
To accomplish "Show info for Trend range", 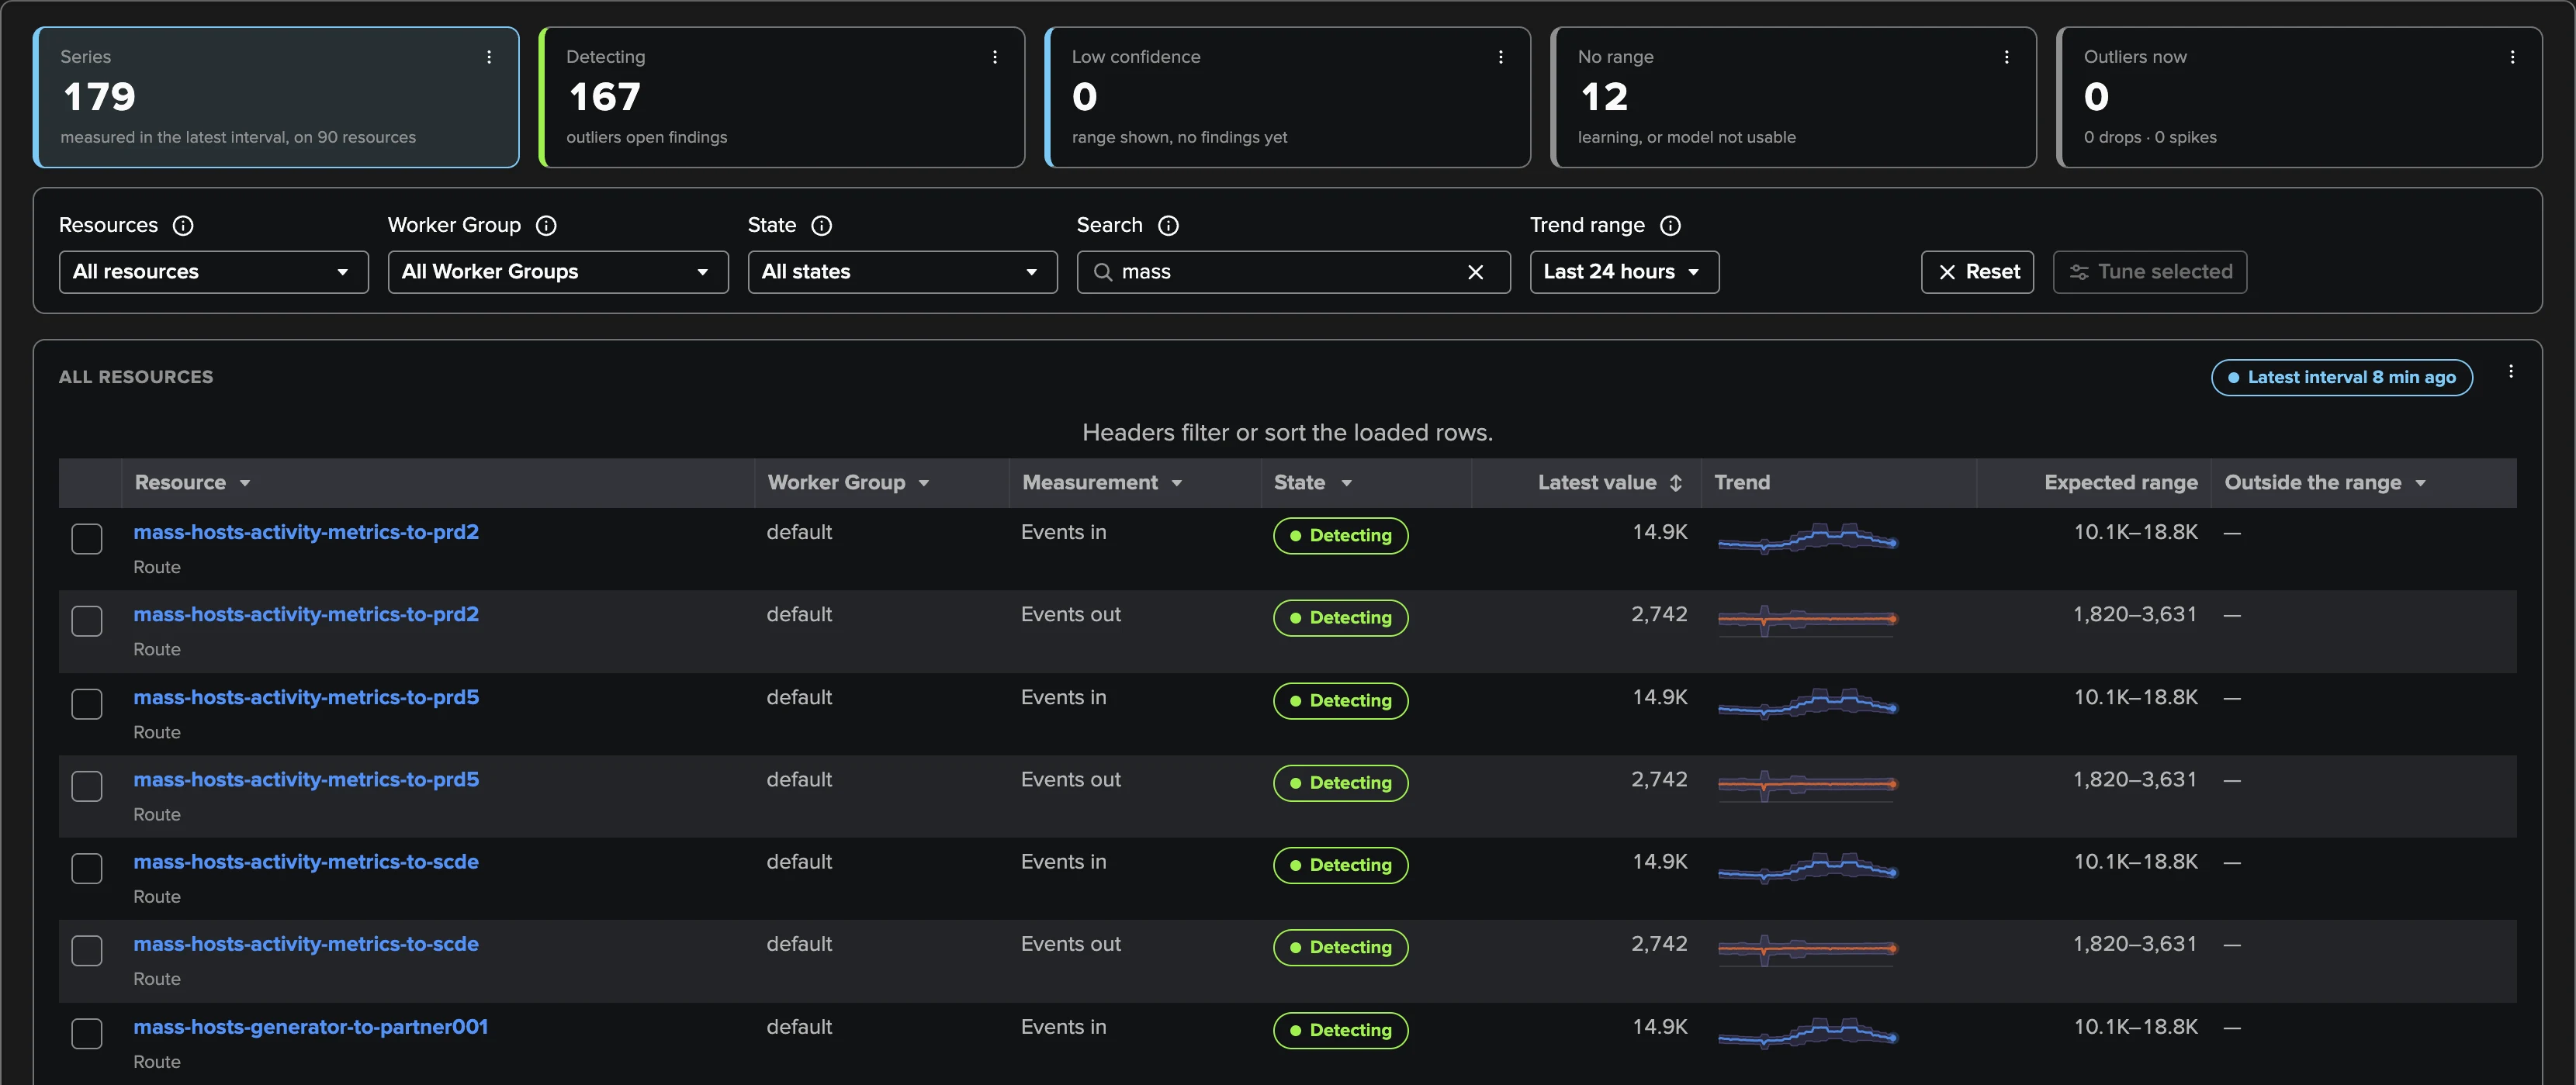I will point(1670,226).
